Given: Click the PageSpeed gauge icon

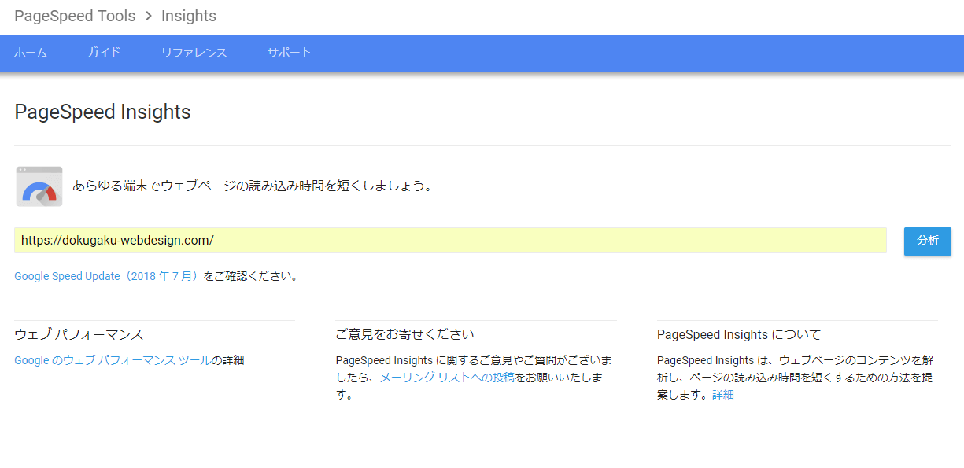Looking at the screenshot, I should (39, 186).
